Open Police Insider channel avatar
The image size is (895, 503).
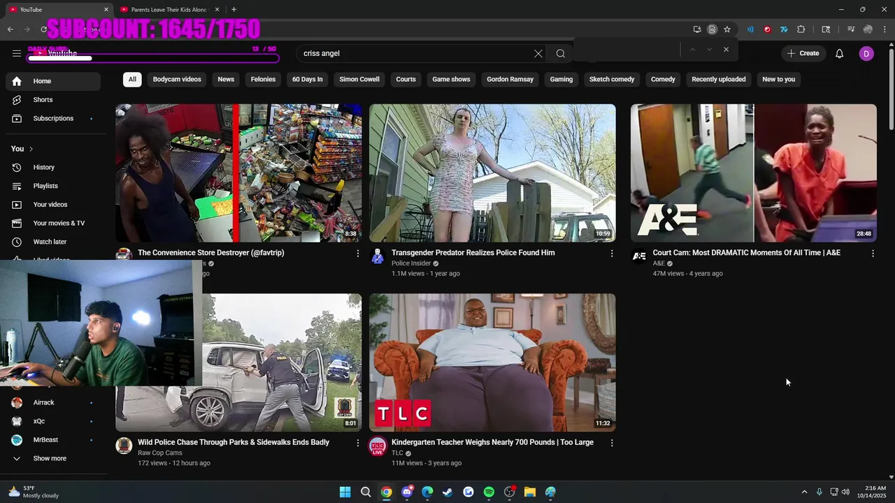point(378,256)
